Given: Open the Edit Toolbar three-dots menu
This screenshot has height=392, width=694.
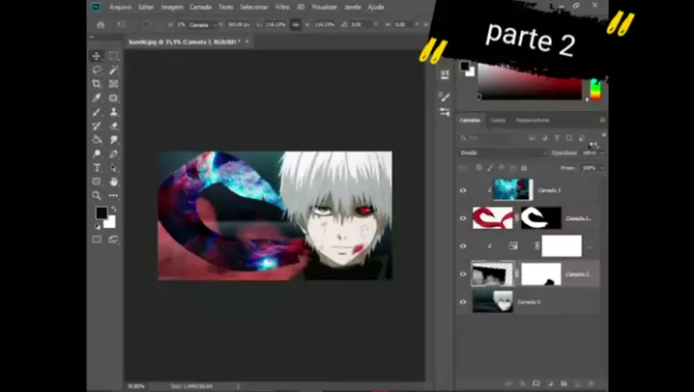Looking at the screenshot, I should [114, 195].
